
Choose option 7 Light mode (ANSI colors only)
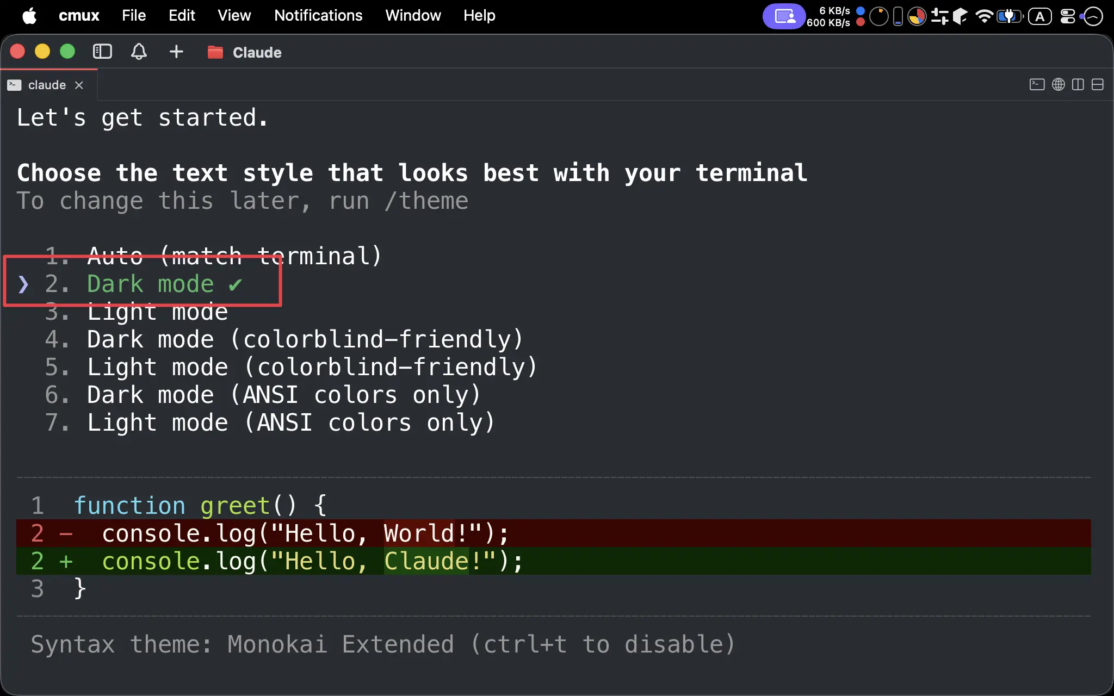pyautogui.click(x=270, y=422)
